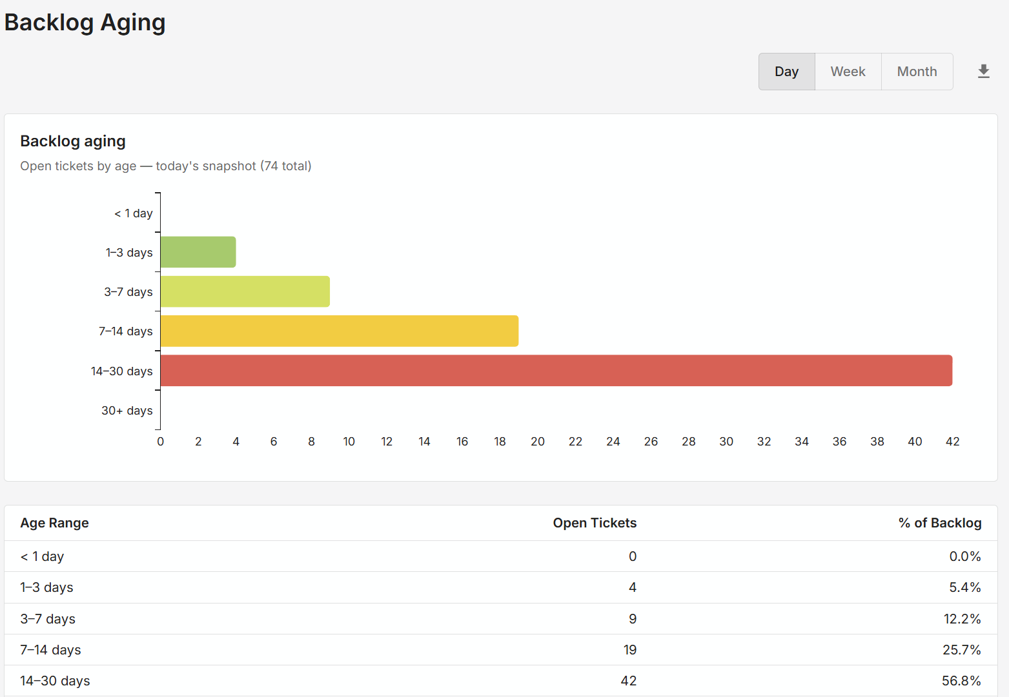The height and width of the screenshot is (697, 1009).
Task: Click the download report icon
Action: pyautogui.click(x=983, y=72)
